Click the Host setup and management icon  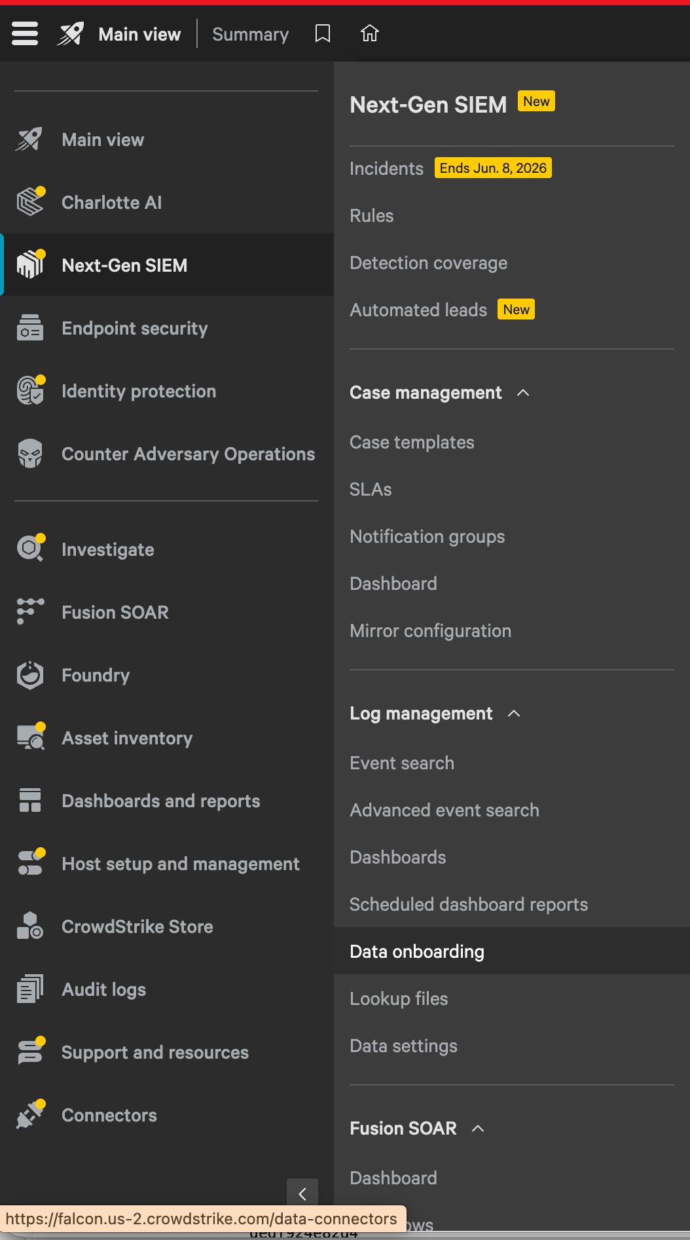(30, 862)
